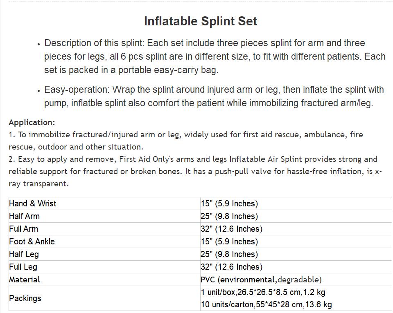Click the Inflatable Splint Set heading
This screenshot has width=393, height=313.
201,21
